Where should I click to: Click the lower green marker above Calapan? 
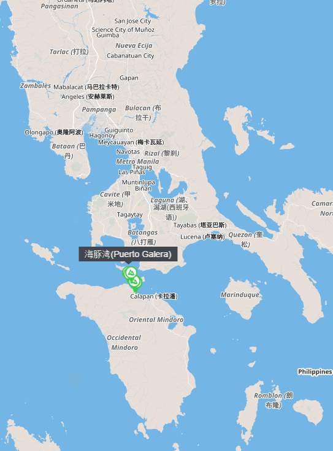[x=135, y=282]
